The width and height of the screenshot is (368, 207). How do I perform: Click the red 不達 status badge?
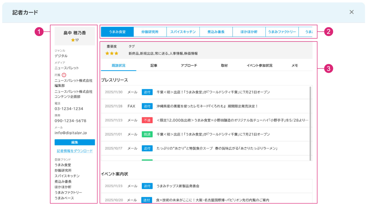point(147,120)
